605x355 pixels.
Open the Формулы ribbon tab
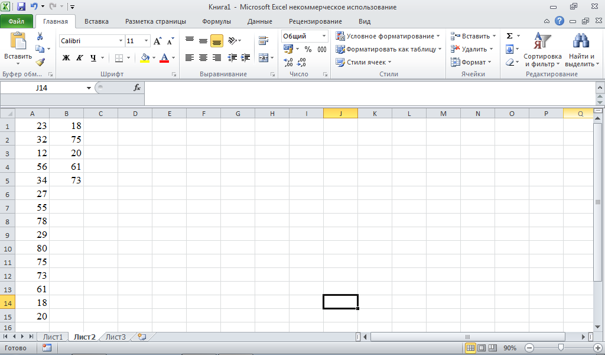click(x=216, y=21)
